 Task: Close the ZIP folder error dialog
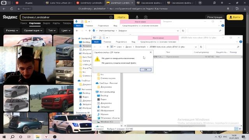[x=151, y=52]
